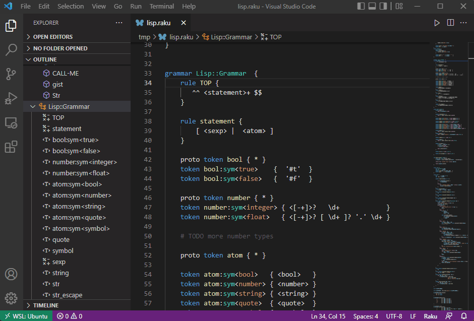Click Raku language mode status item
The height and width of the screenshot is (321, 474).
[431, 316]
